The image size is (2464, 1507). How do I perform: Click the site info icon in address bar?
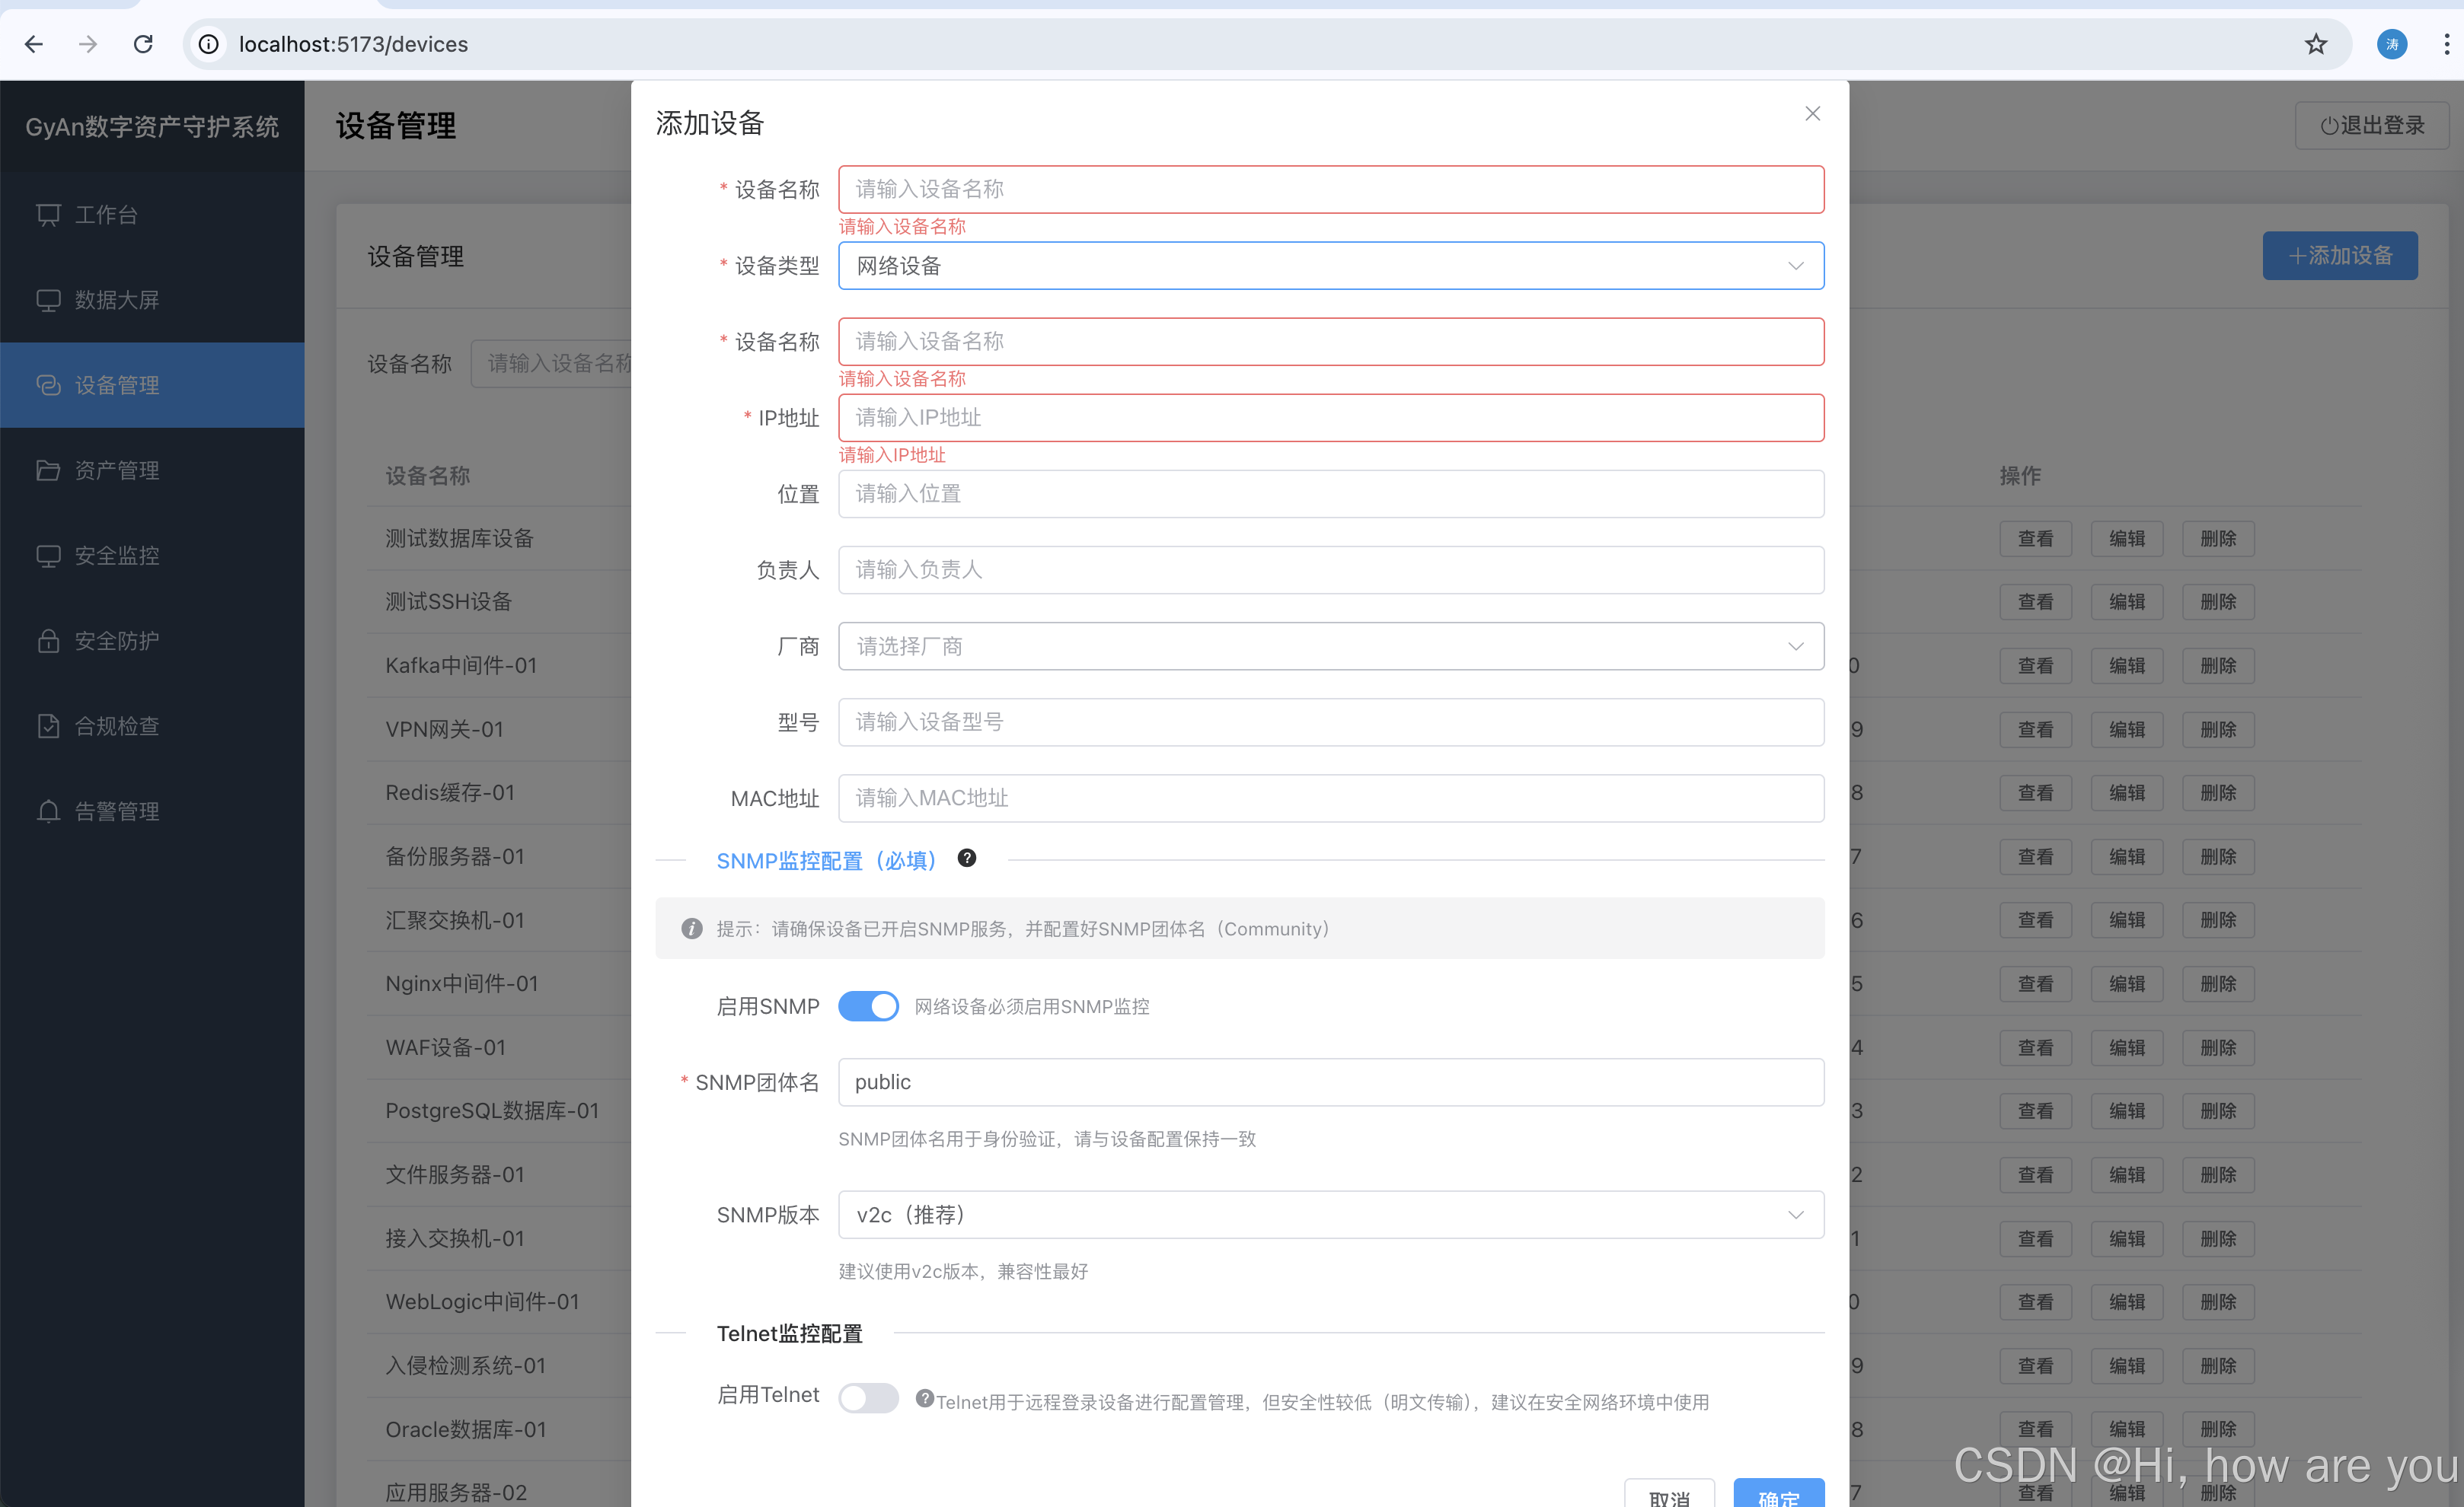click(x=208, y=44)
